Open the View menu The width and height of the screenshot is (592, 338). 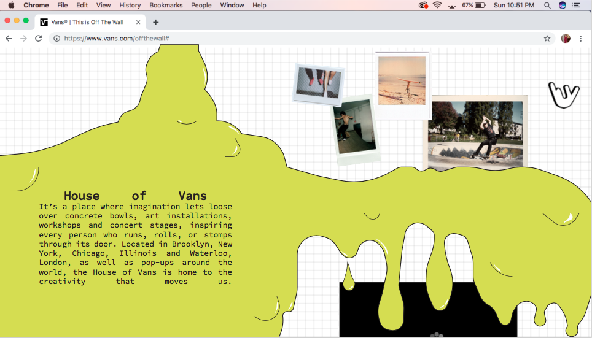(x=103, y=6)
